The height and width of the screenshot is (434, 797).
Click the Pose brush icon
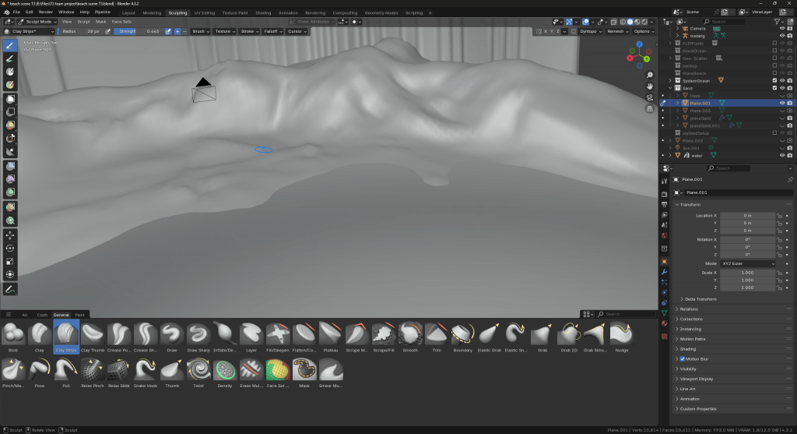pyautogui.click(x=40, y=369)
